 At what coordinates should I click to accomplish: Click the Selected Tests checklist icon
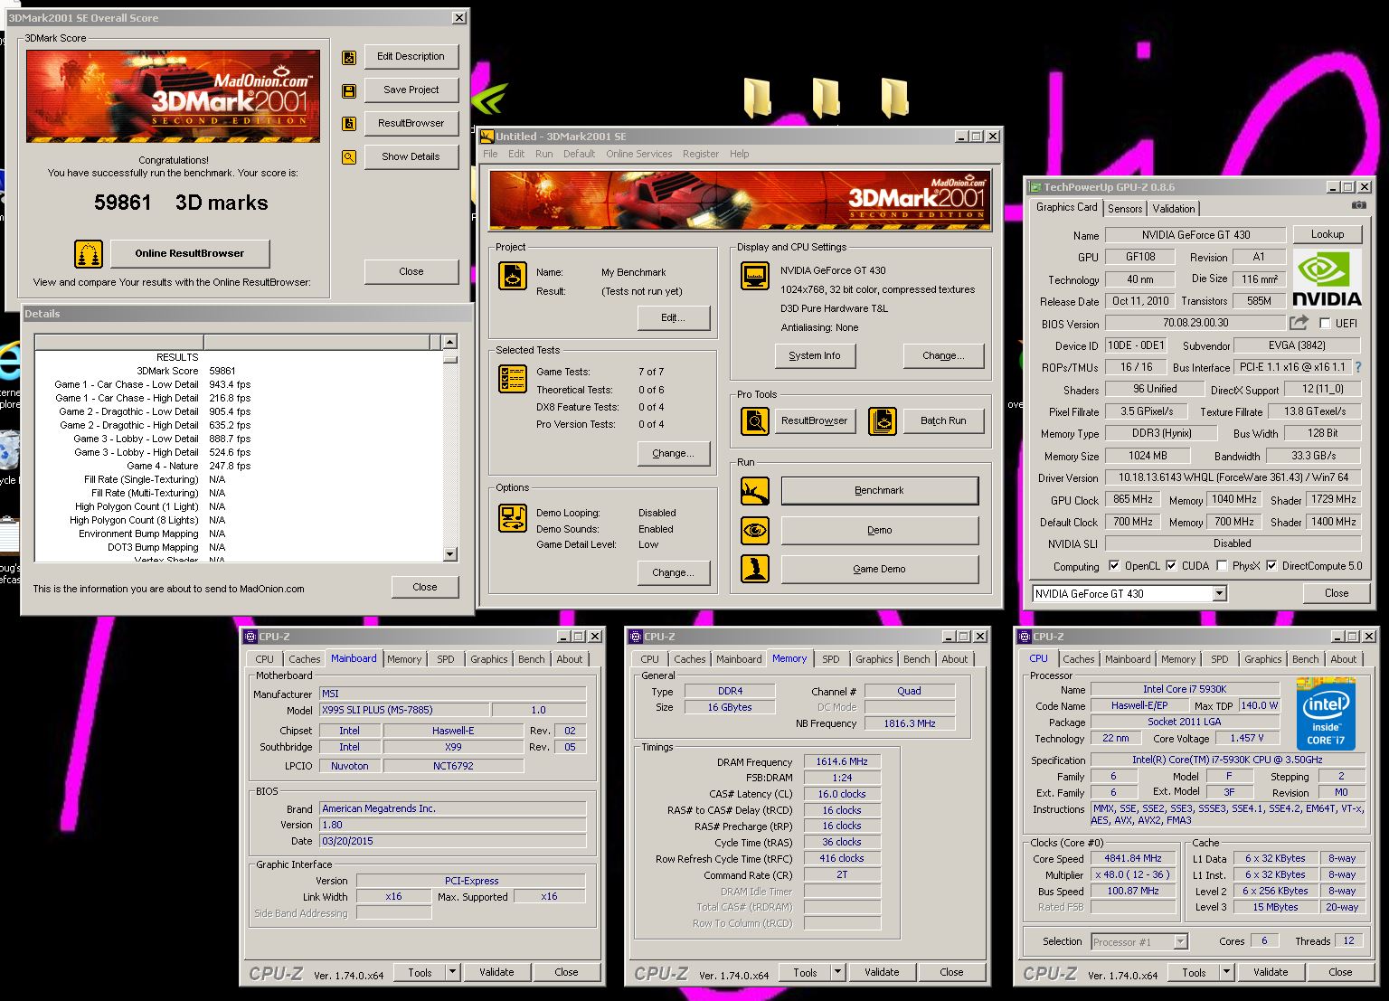click(x=513, y=379)
